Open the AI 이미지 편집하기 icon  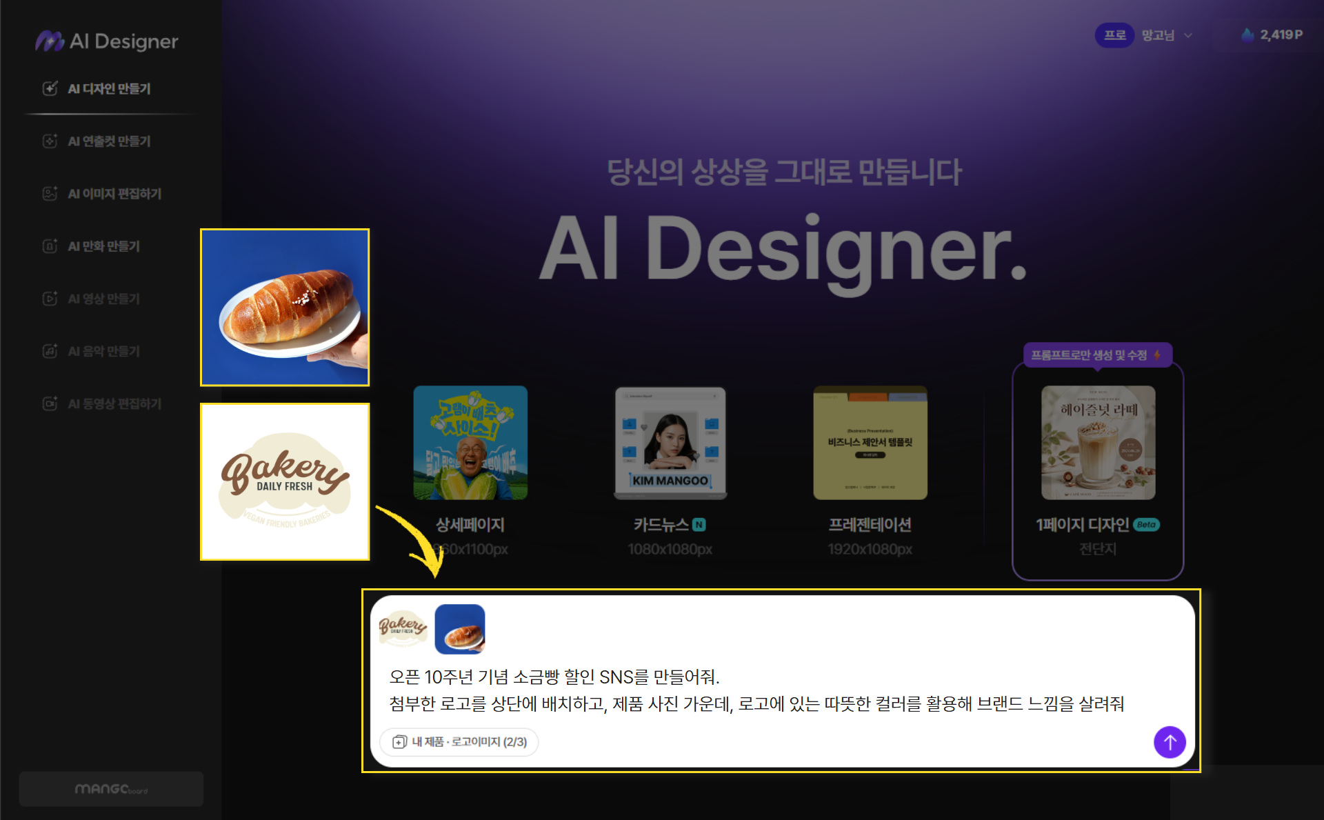pyautogui.click(x=50, y=194)
